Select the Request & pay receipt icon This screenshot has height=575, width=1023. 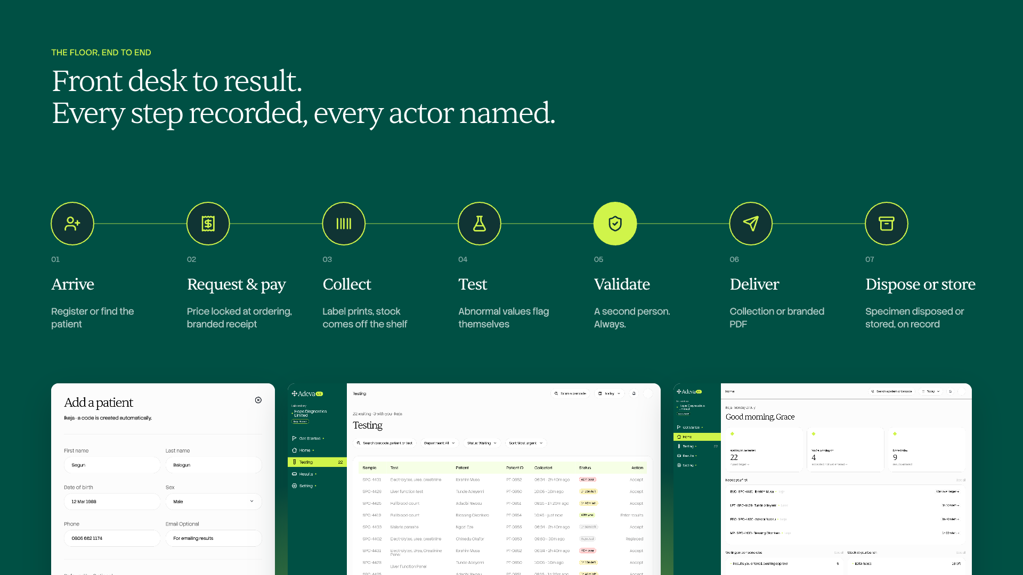208,224
